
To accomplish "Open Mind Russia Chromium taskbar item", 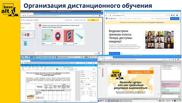I will pos(126,101).
